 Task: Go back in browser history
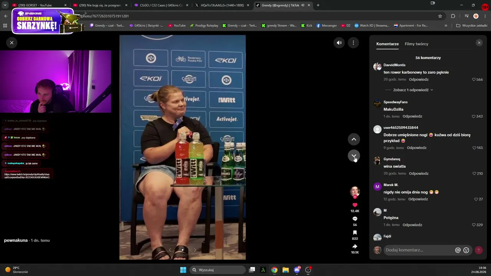pyautogui.click(x=6, y=16)
